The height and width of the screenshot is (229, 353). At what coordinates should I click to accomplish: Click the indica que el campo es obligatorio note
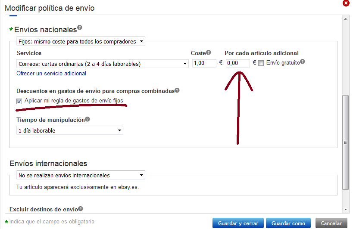tap(52, 222)
